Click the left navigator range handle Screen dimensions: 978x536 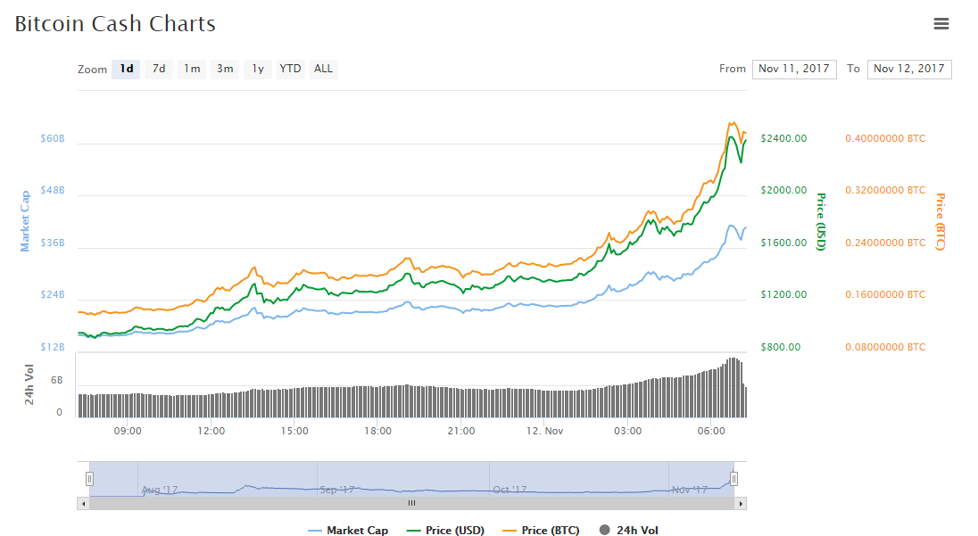pos(87,479)
